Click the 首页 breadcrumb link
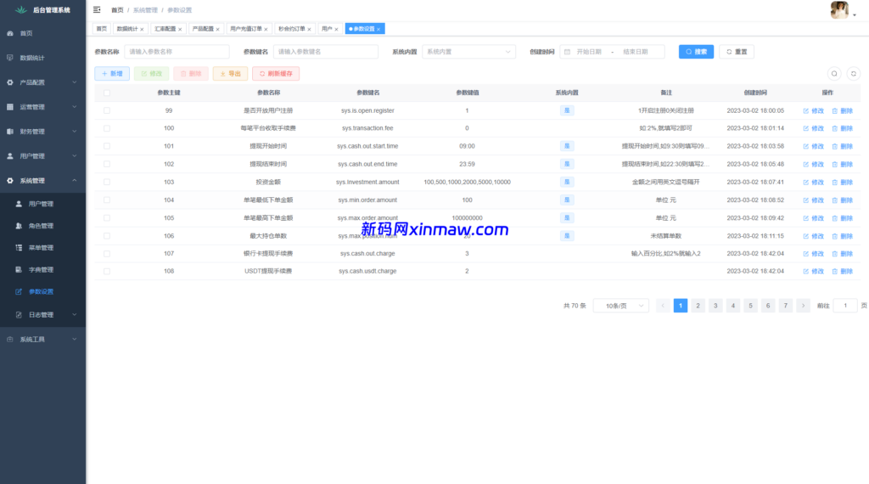The height and width of the screenshot is (484, 869). pyautogui.click(x=117, y=10)
